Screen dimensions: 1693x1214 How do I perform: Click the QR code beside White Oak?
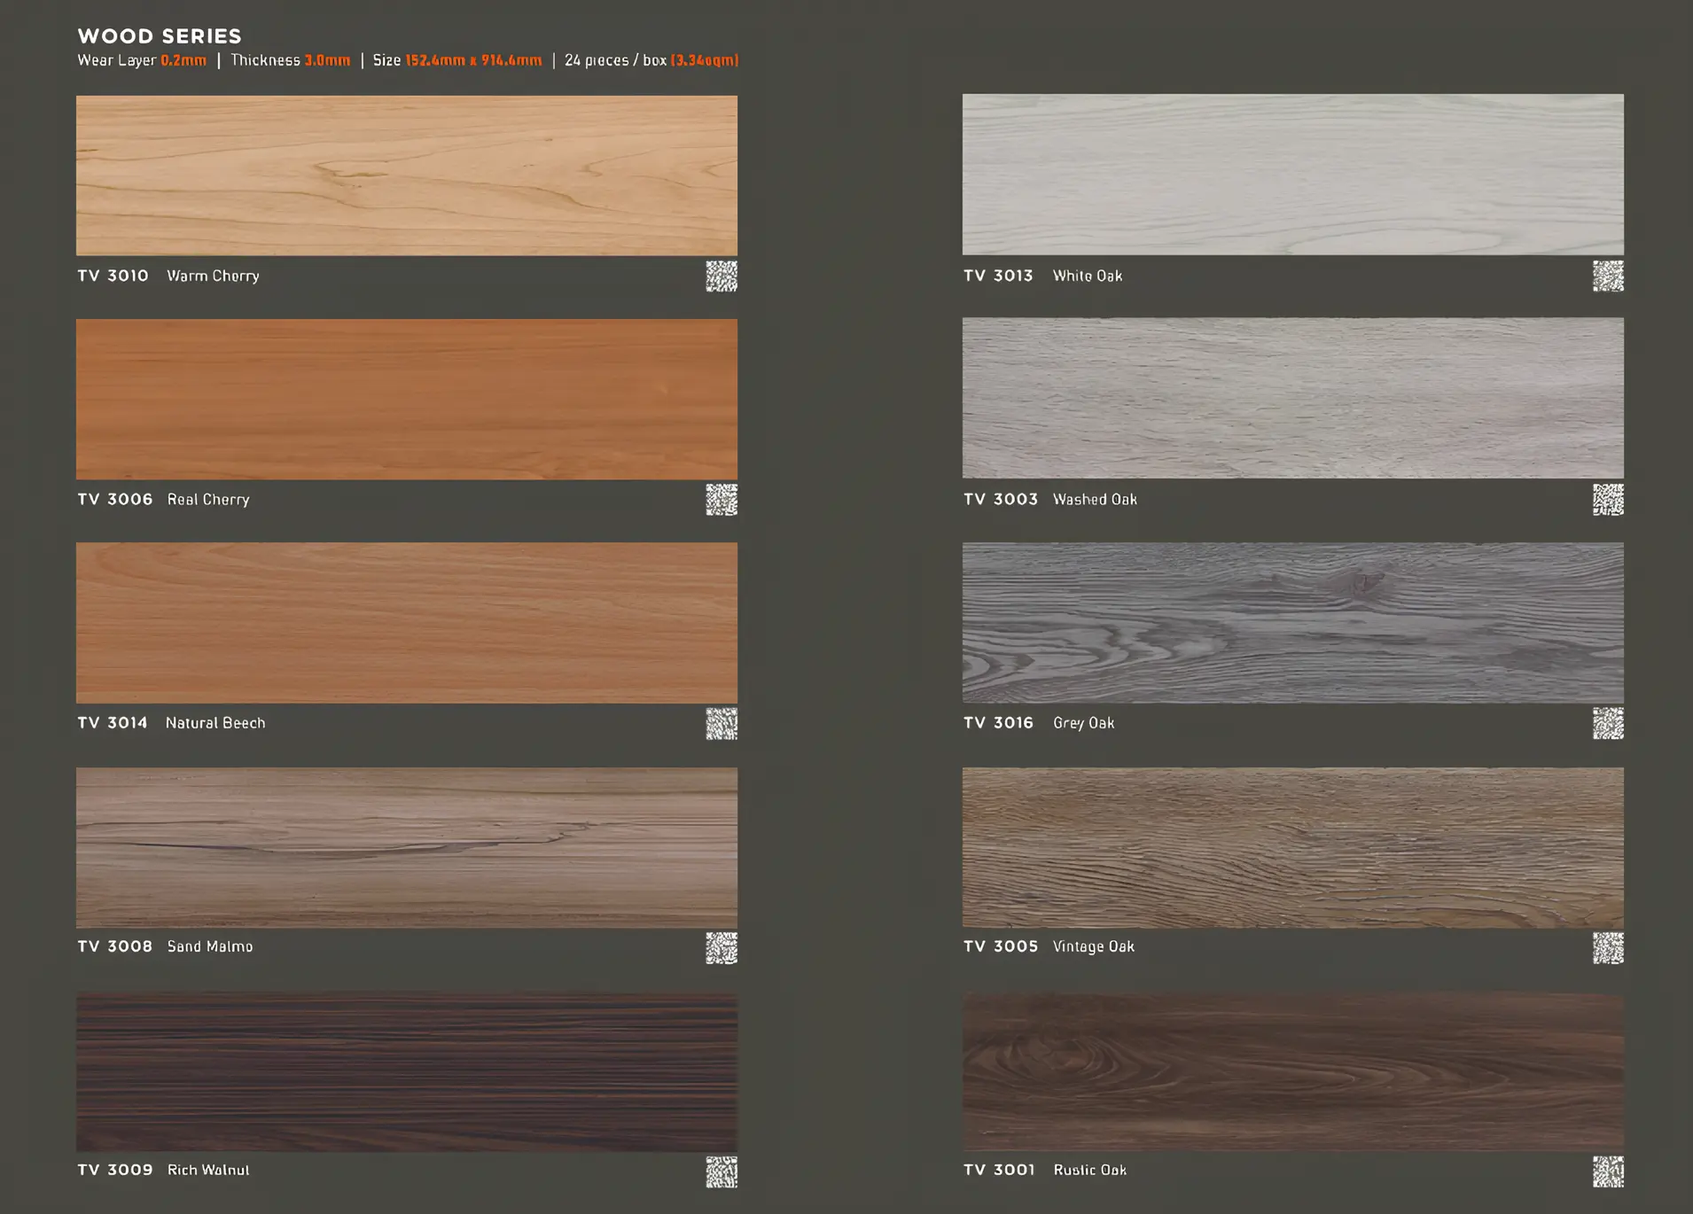(1608, 276)
